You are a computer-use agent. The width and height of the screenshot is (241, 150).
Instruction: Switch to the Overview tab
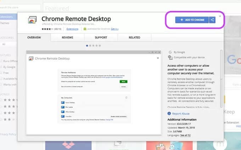[34, 37]
